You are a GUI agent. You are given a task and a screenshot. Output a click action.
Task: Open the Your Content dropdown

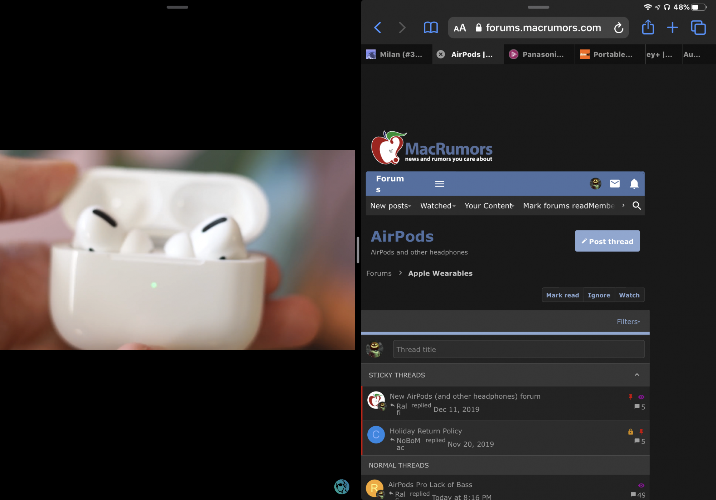pyautogui.click(x=489, y=206)
